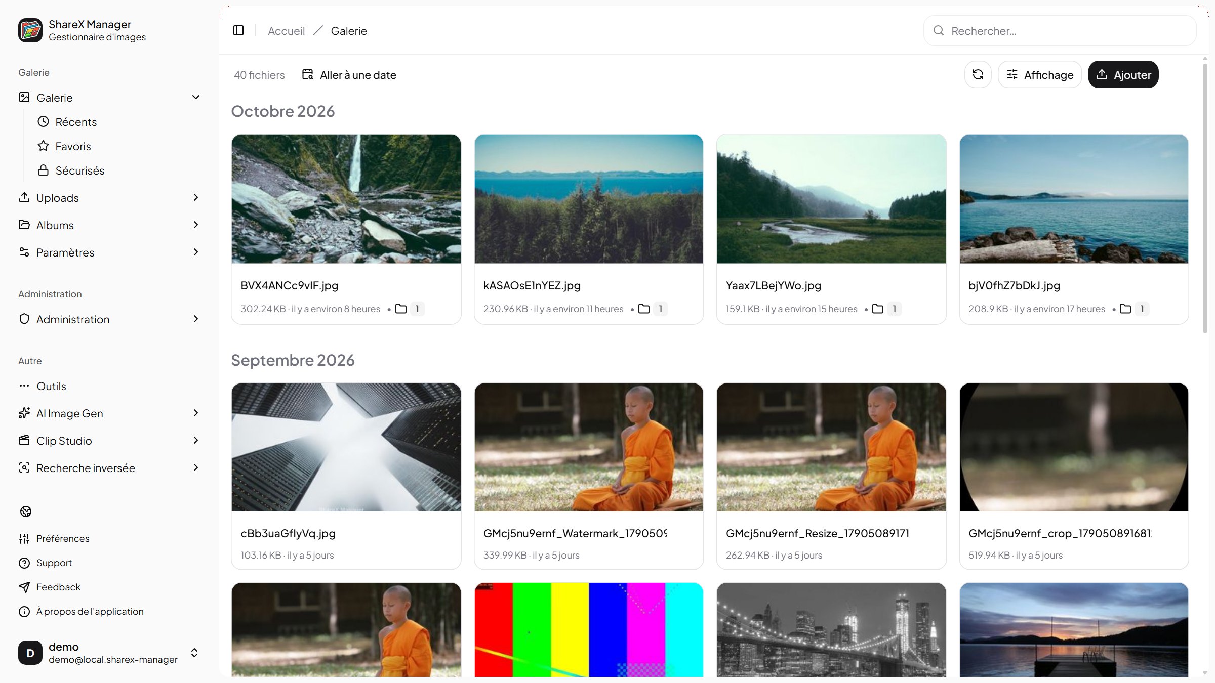This screenshot has width=1215, height=683.
Task: Open the cBb3uaGflyVq.jpg skyscrapers thumbnail
Action: [x=346, y=447]
